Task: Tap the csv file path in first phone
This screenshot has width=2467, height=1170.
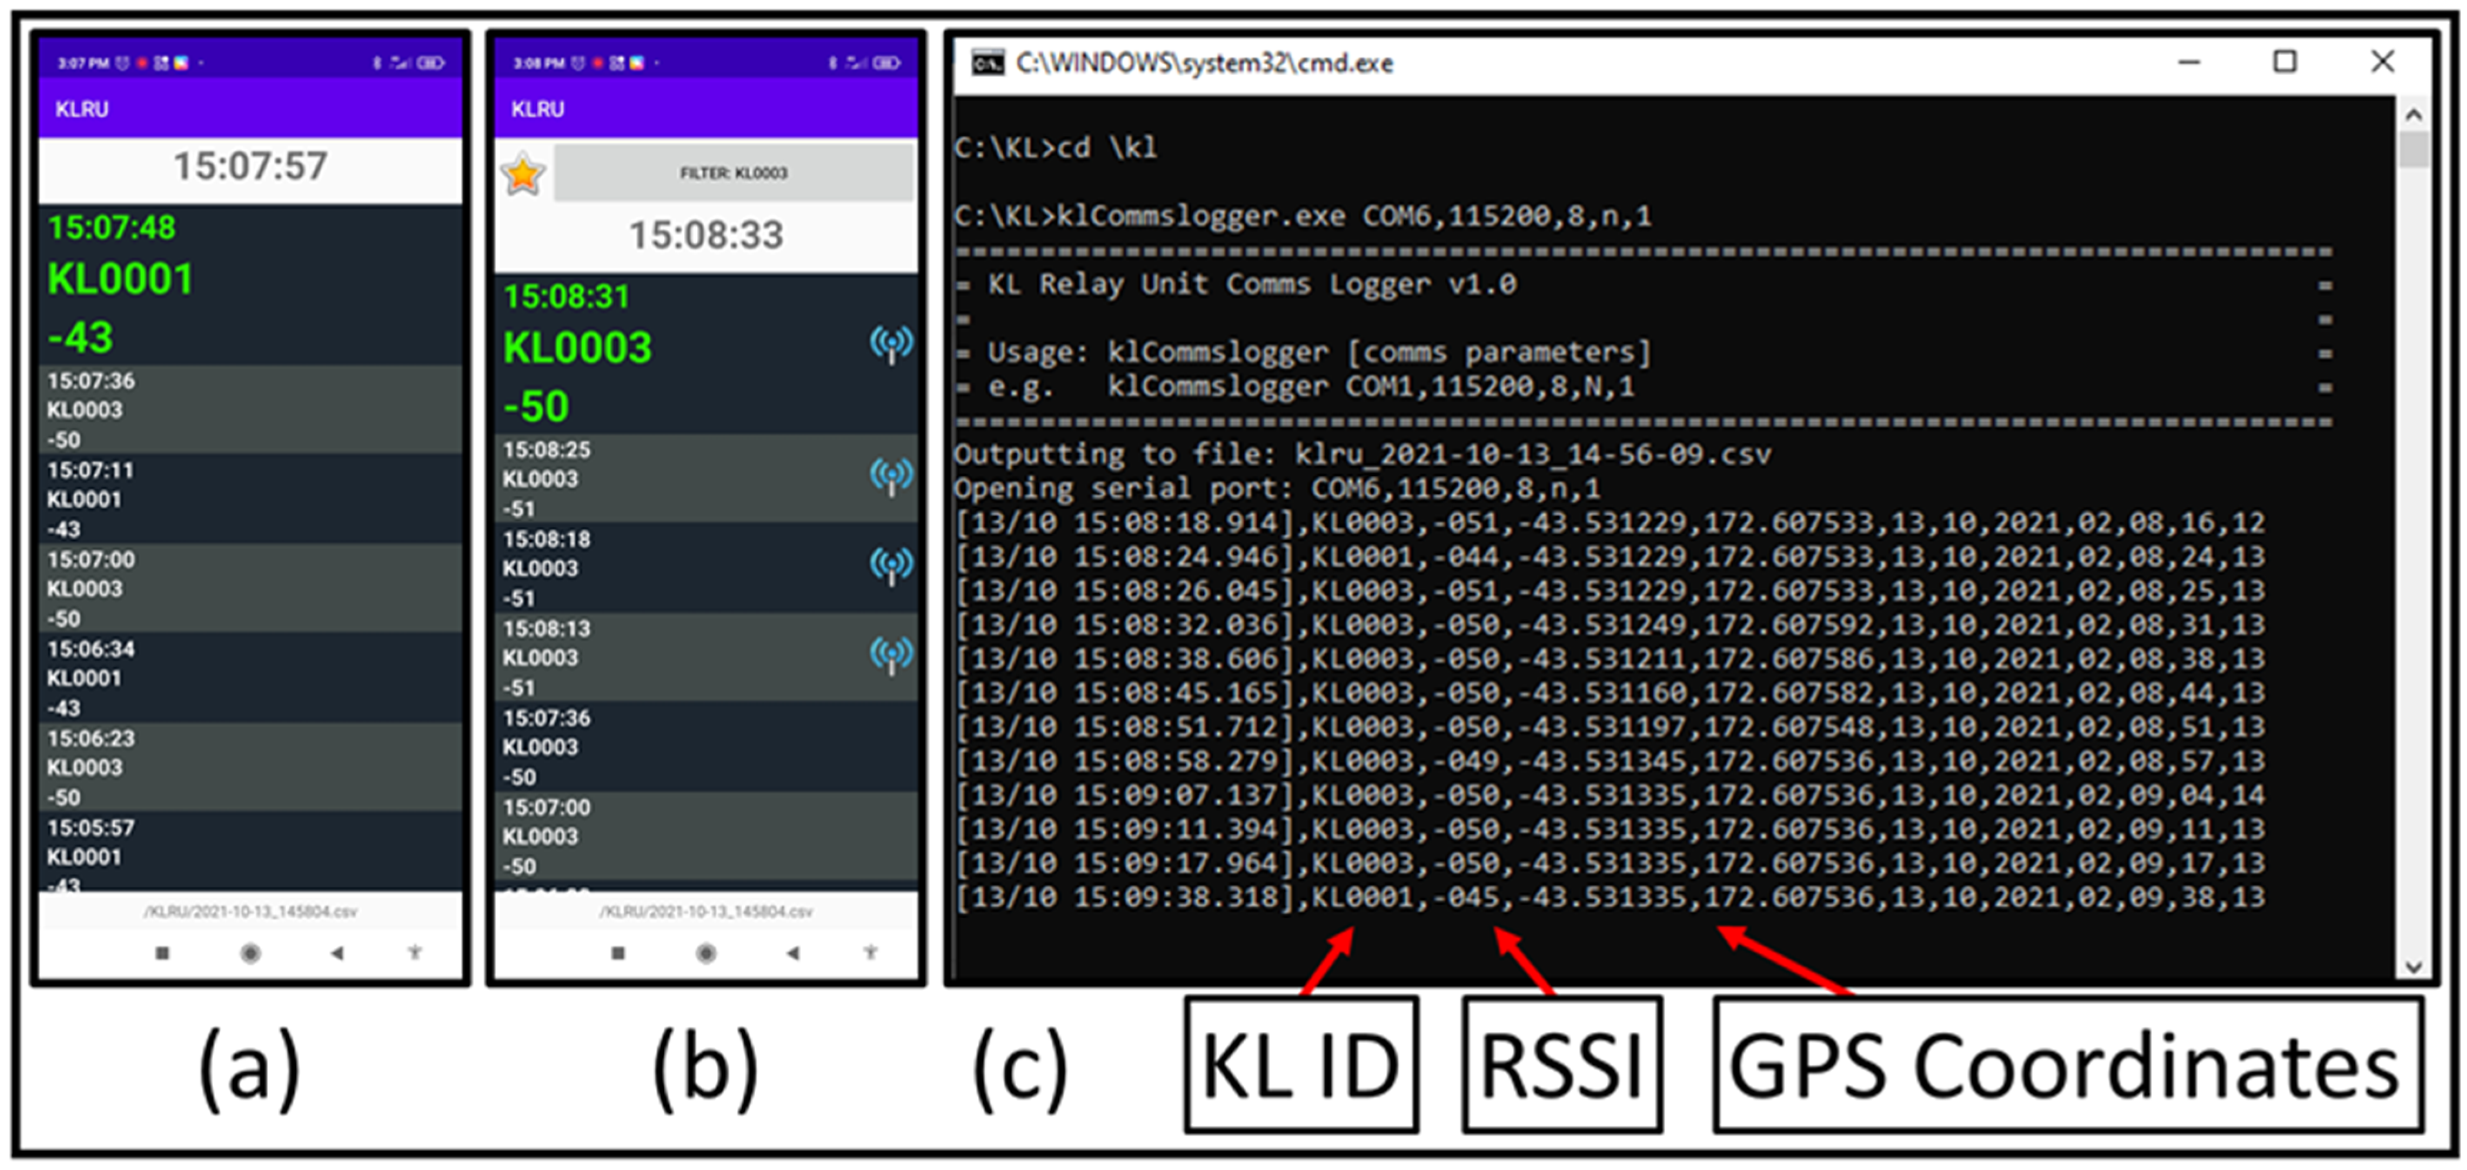Action: click(x=250, y=911)
